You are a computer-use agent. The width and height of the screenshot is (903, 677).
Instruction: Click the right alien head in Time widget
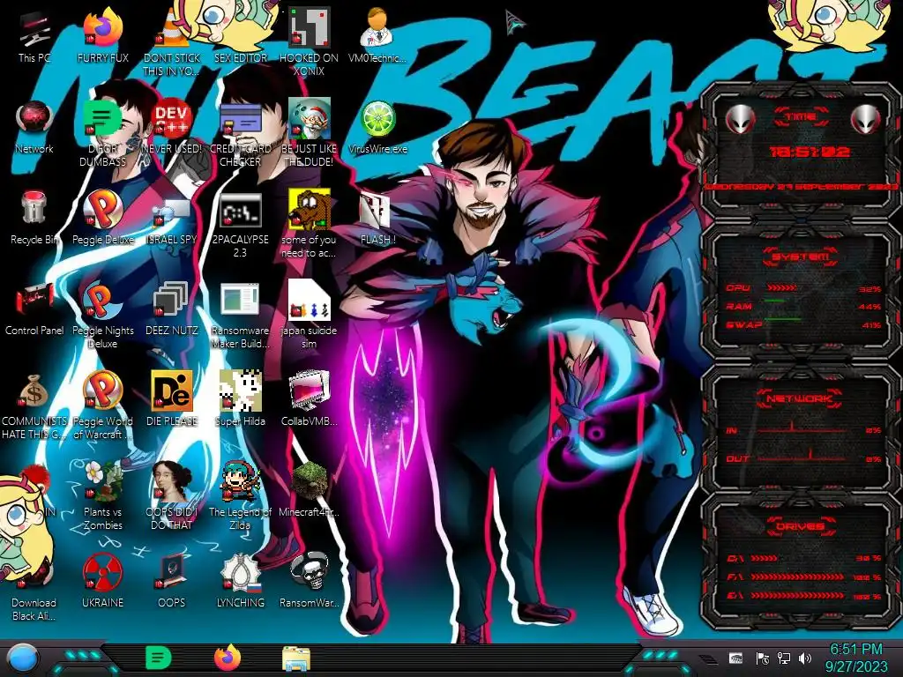coord(866,119)
